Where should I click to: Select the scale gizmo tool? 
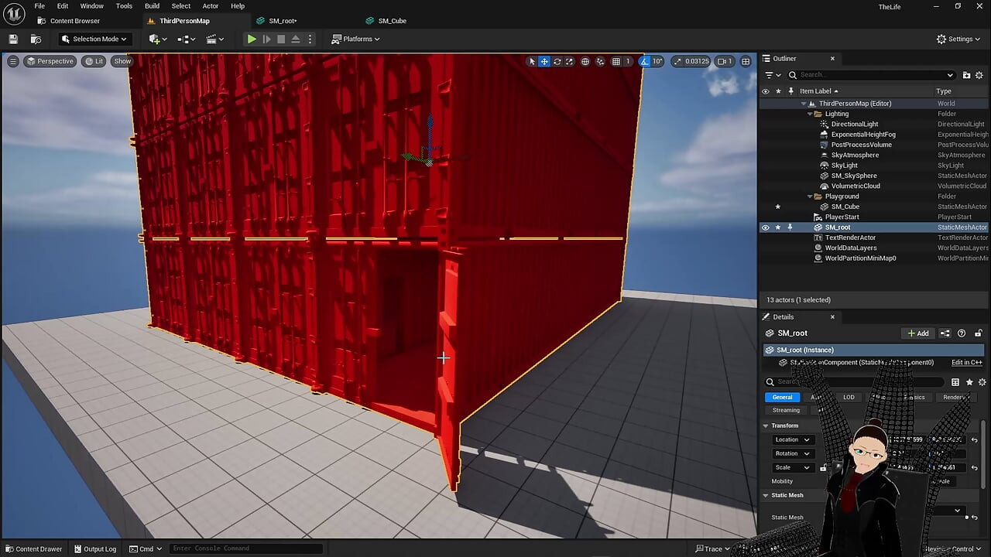[x=569, y=61]
